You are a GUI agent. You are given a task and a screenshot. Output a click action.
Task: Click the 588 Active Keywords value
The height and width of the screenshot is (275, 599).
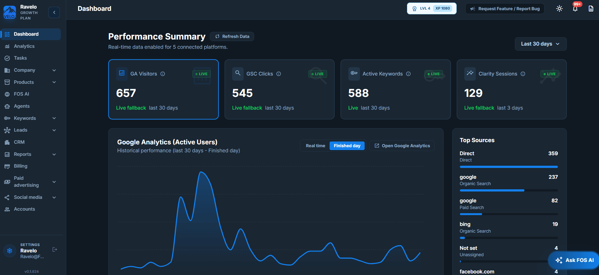coord(359,93)
